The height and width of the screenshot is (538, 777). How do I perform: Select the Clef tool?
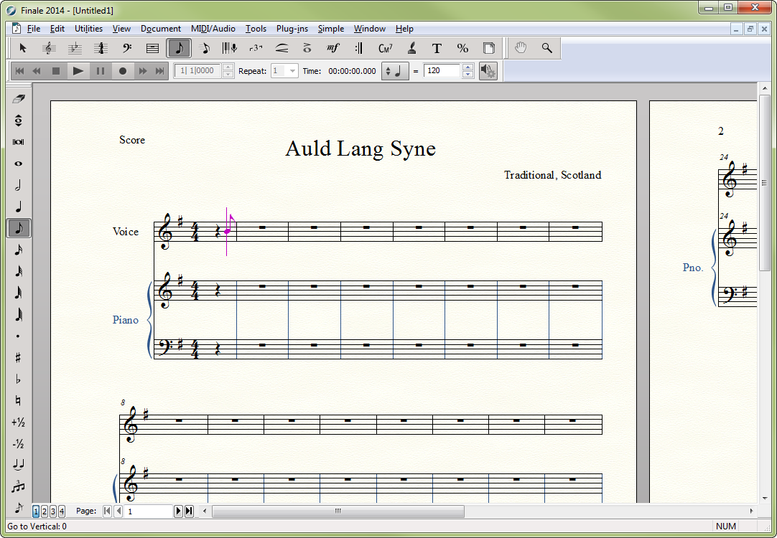(x=127, y=48)
